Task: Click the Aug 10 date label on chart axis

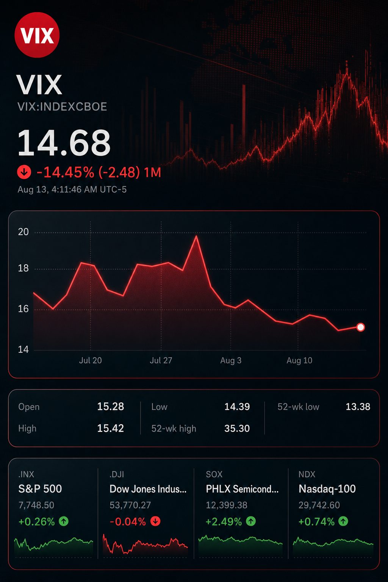Action: point(299,360)
